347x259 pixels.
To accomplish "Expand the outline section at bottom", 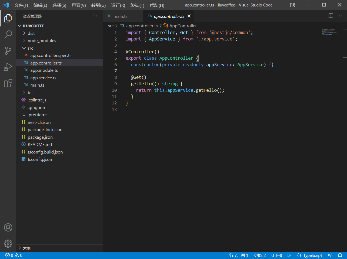I will [26, 248].
